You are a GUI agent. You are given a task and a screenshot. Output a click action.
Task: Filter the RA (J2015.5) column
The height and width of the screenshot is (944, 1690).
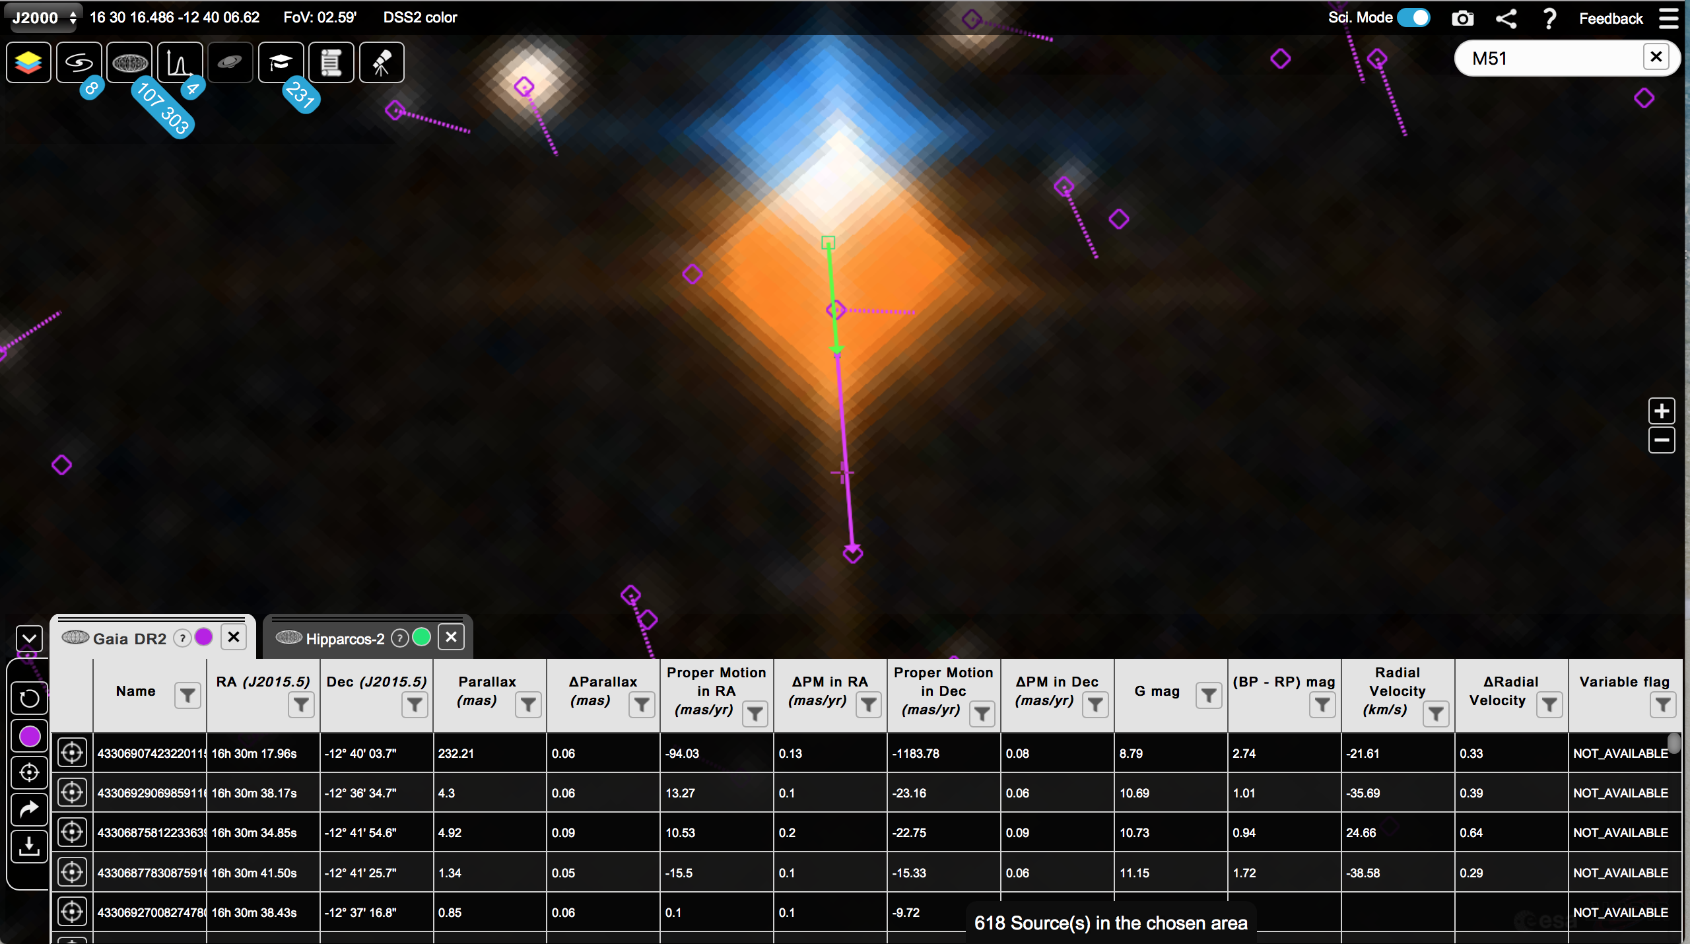(x=301, y=704)
